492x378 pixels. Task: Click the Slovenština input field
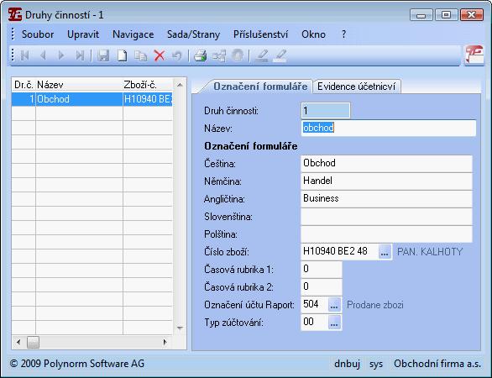(386, 217)
